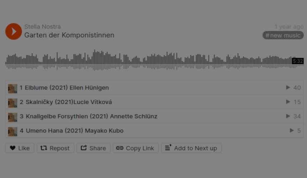Viewport: 307px width, 178px height.
Task: Select the #new music tag
Action: pyautogui.click(x=283, y=35)
